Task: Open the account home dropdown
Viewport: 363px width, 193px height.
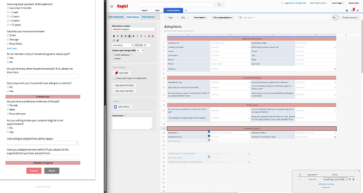Action: click(319, 3)
